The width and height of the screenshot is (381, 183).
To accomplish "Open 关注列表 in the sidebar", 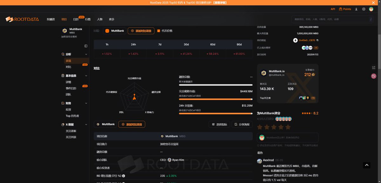I will click(x=71, y=137).
